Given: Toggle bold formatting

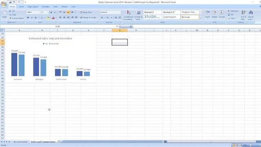Looking at the screenshot, I should point(28,18).
